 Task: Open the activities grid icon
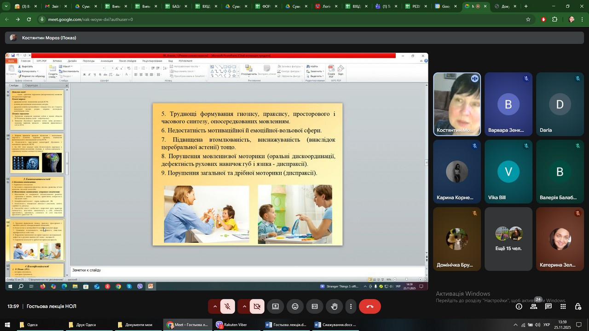[x=563, y=306]
